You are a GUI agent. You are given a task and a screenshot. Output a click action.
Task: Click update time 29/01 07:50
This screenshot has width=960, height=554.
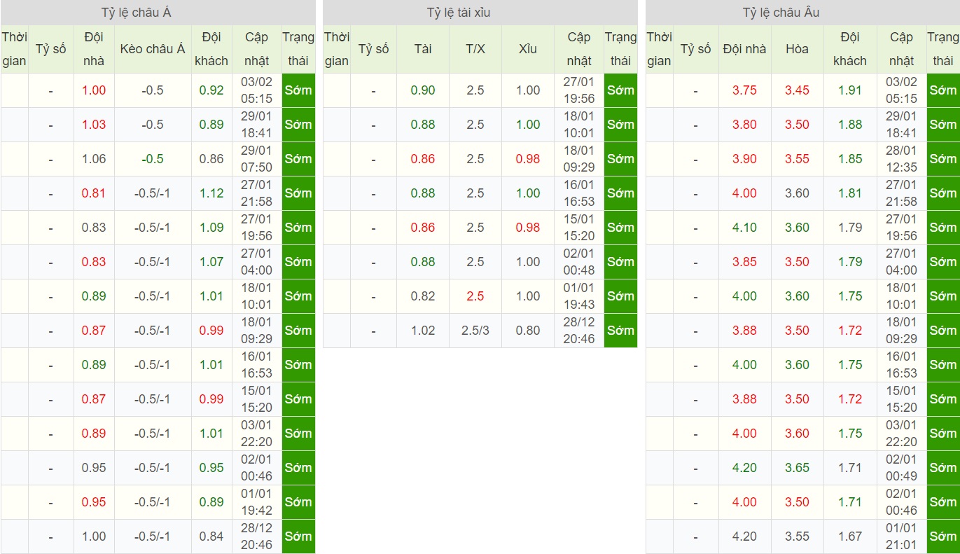tap(256, 159)
